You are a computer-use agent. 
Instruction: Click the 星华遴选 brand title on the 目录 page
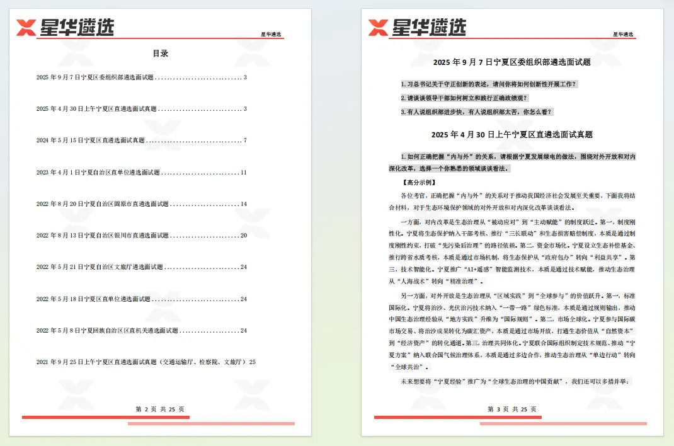[x=77, y=27]
